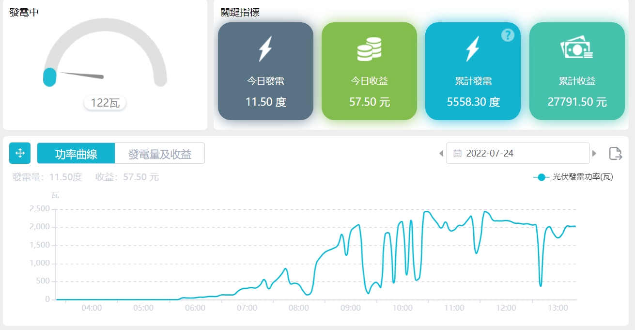Viewport: 635px width, 330px height.
Task: Click the 發電中 status heading
Action: click(x=24, y=13)
